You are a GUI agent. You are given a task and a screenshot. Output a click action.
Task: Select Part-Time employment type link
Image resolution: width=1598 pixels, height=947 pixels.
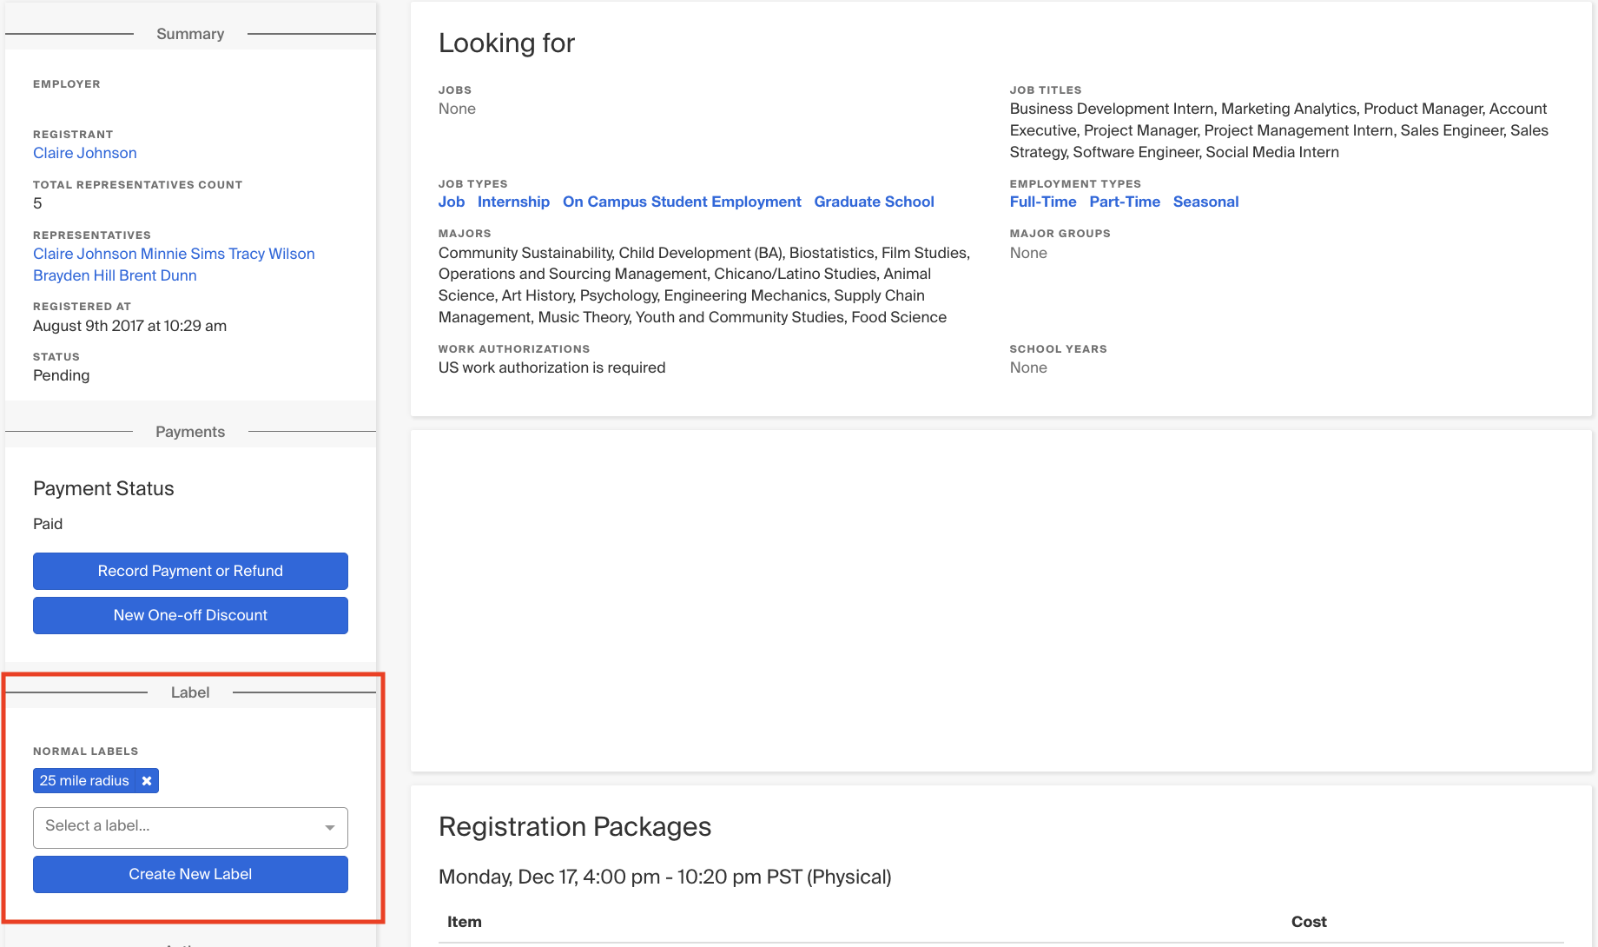1124,202
